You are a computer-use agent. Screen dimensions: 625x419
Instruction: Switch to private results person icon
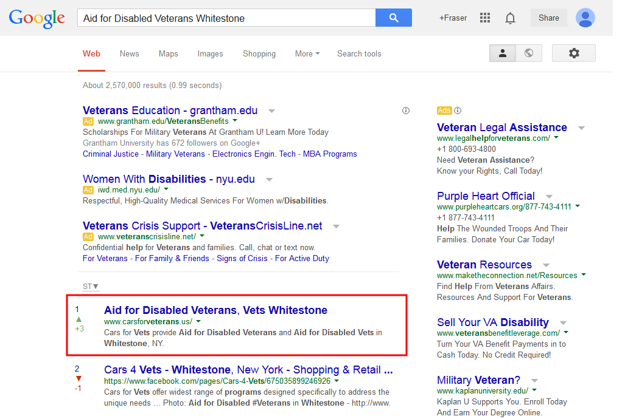(x=502, y=53)
